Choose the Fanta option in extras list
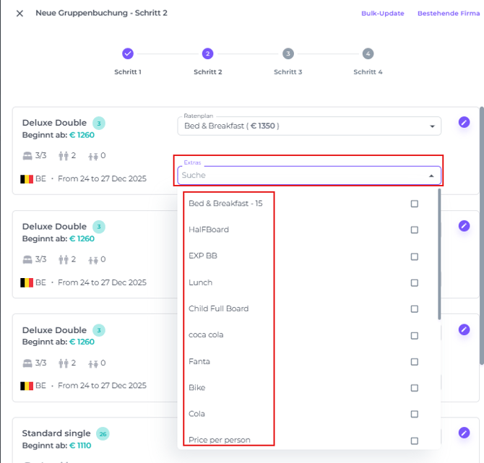Viewport: 484px width, 463px height. pos(199,361)
